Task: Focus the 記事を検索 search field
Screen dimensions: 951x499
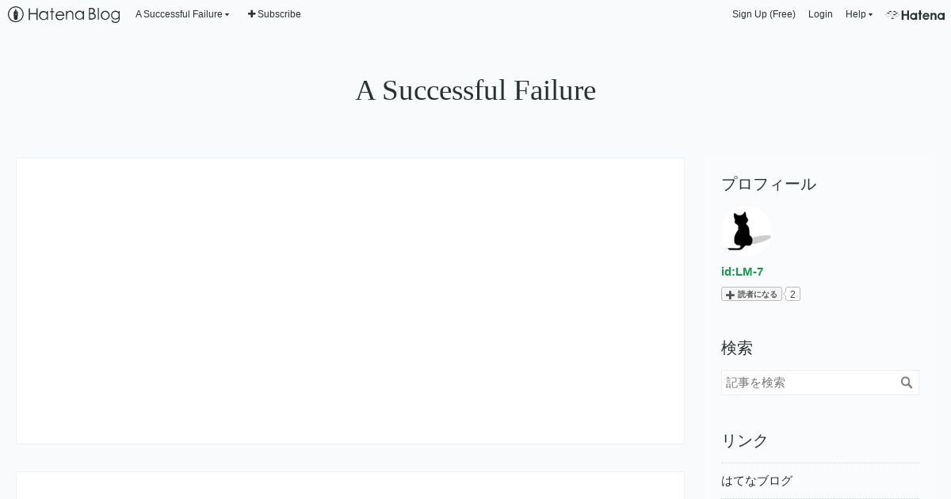Action: pyautogui.click(x=810, y=383)
